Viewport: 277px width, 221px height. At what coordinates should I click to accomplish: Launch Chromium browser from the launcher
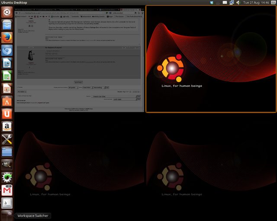point(7,50)
